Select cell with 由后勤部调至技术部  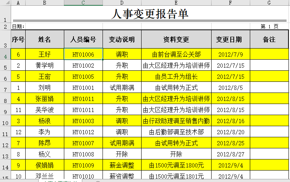[176, 132]
